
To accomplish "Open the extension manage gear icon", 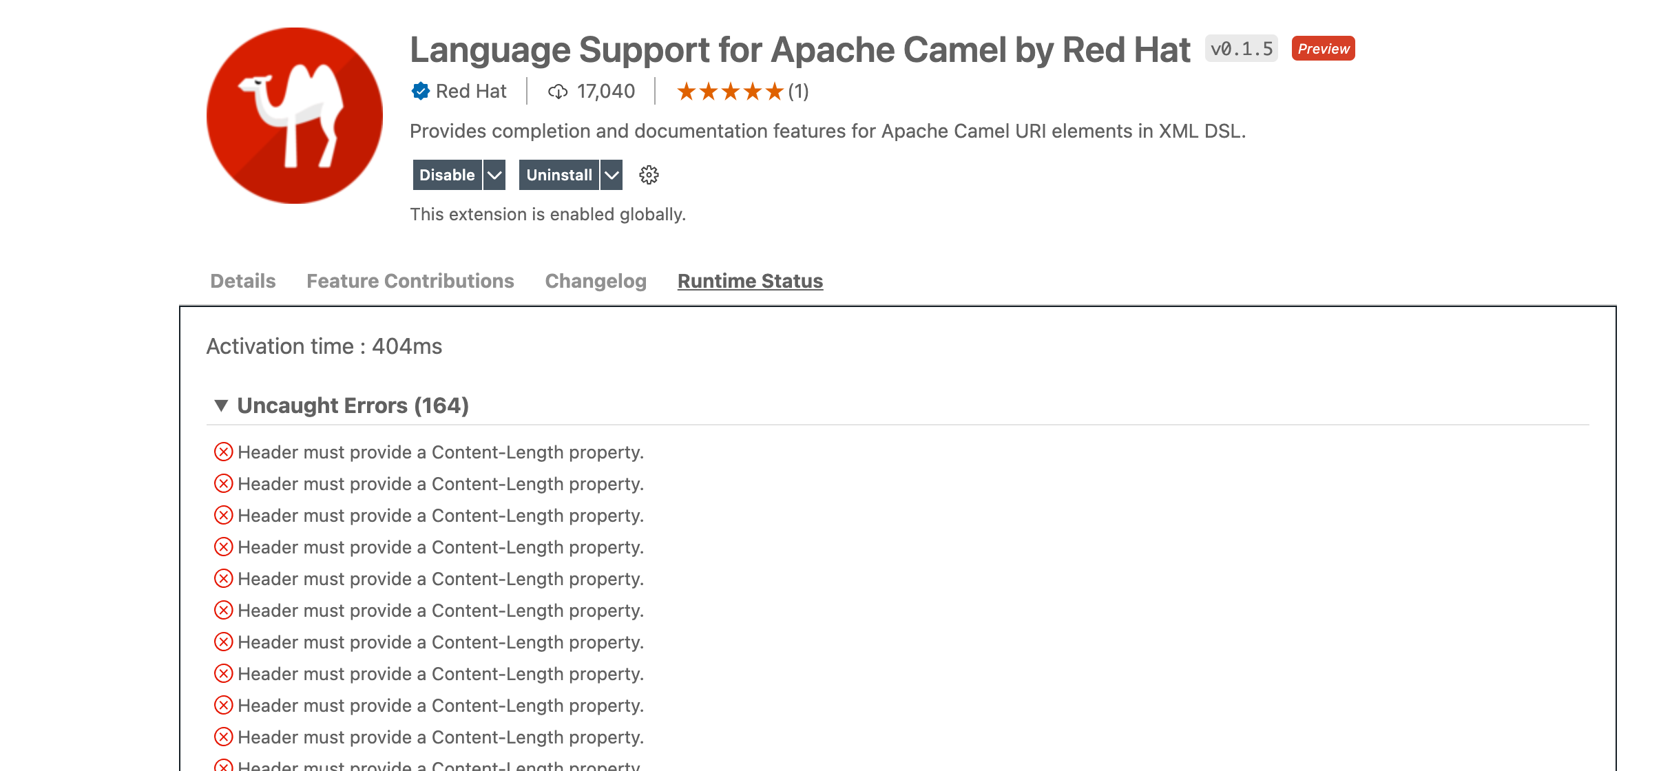I will pyautogui.click(x=648, y=175).
